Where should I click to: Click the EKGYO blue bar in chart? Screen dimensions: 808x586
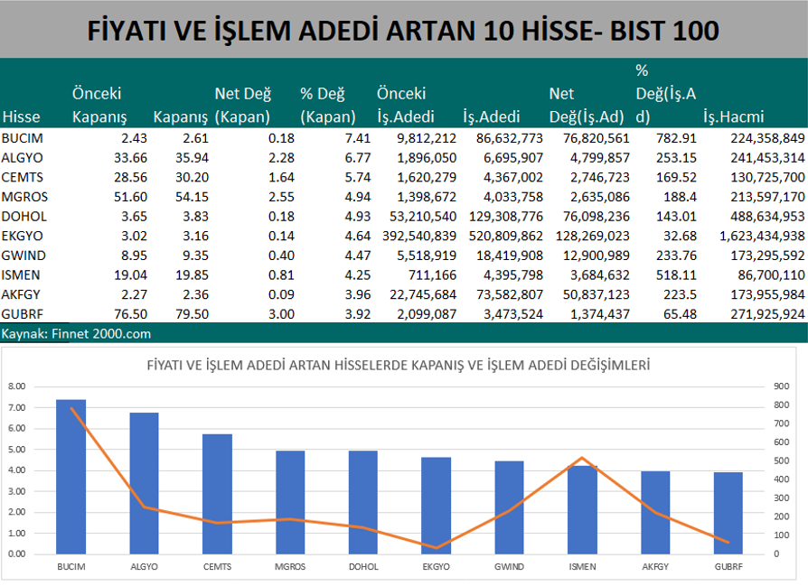point(436,506)
